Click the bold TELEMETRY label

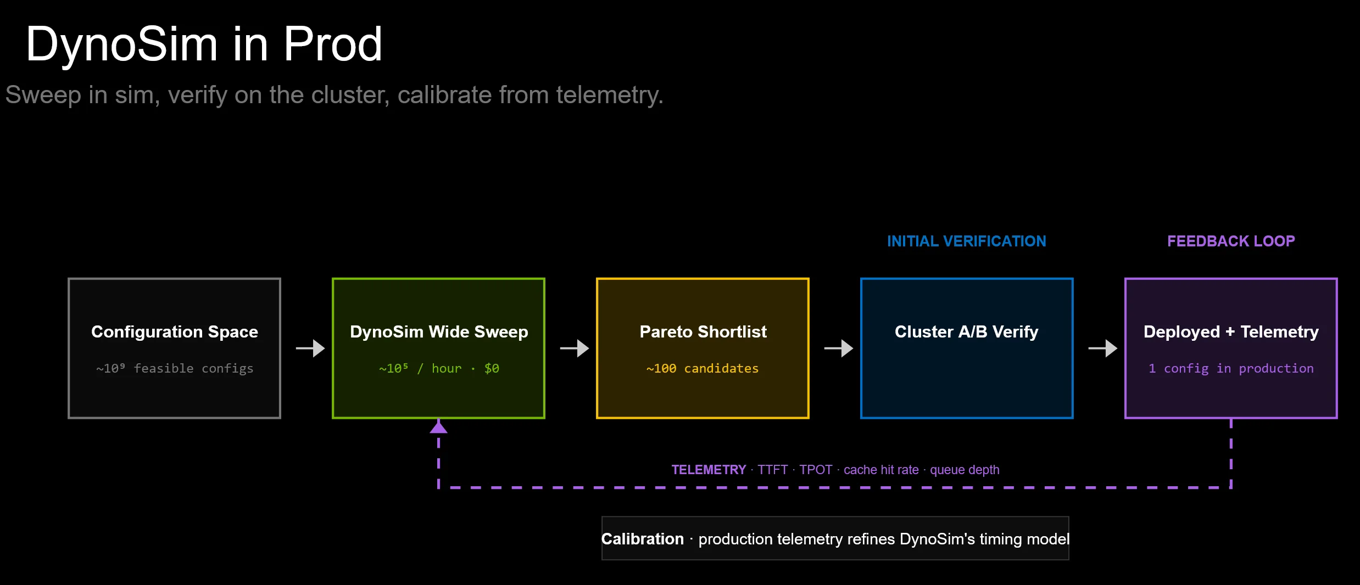[709, 470]
